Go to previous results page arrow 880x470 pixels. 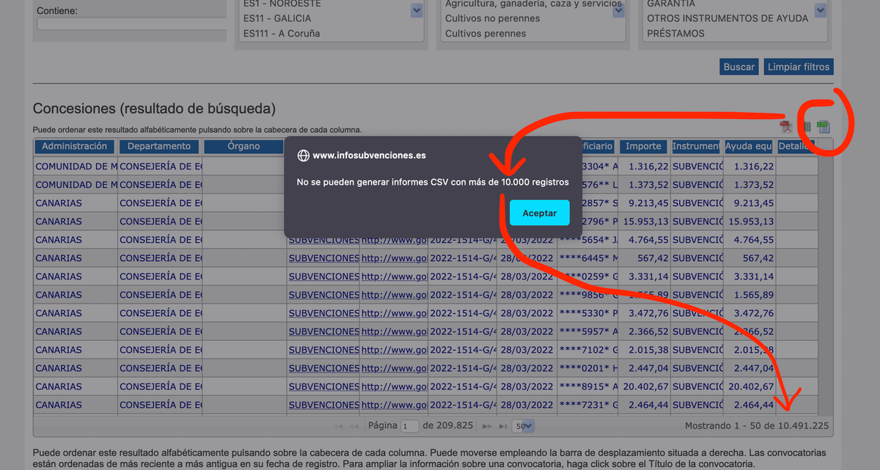[x=355, y=426]
